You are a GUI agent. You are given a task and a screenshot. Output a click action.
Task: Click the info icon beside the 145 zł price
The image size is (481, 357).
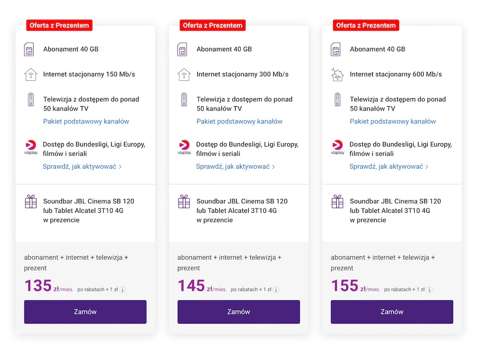(276, 290)
